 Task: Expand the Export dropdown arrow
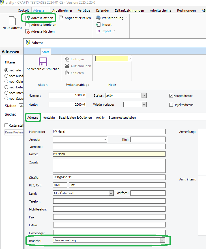coord(114,31)
